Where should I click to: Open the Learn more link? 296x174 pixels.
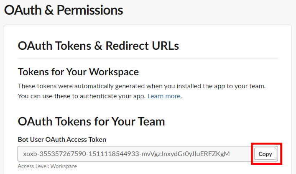click(x=164, y=96)
